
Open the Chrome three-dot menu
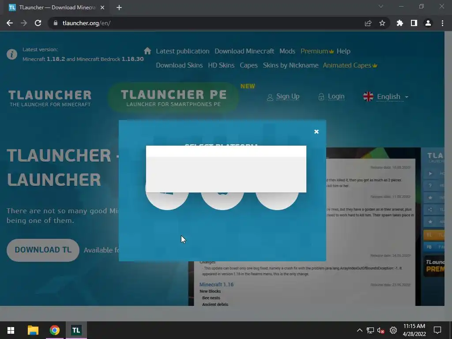point(442,23)
